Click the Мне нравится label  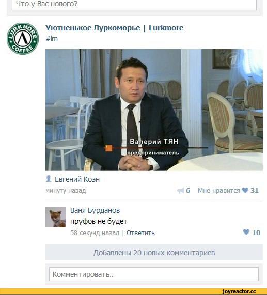tap(219, 191)
